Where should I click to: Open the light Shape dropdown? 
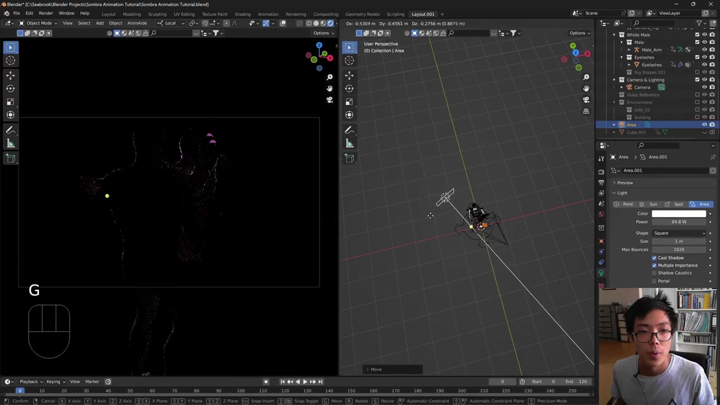(x=679, y=233)
